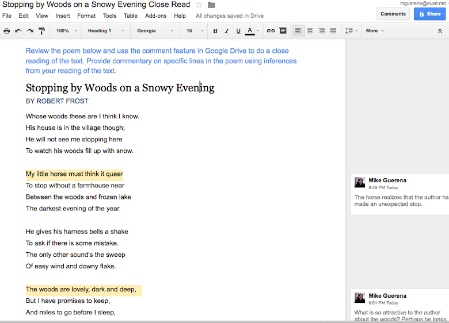Click the move to folder icon
Screen dimensions: 449x323
211,5
